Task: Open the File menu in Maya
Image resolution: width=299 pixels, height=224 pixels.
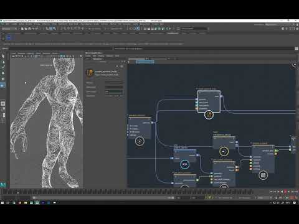Action: (x=2, y=24)
